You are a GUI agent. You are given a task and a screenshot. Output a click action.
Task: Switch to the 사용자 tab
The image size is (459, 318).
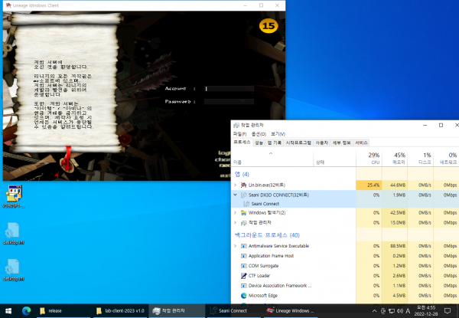[x=322, y=143]
